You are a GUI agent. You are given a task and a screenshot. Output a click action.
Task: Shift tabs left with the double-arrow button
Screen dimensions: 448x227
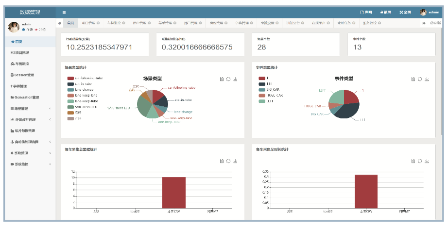pos(59,23)
